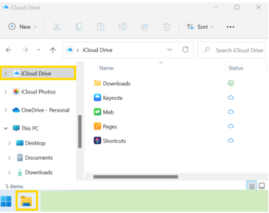This screenshot has width=269, height=213.
Task: Click the cloud status icon for Keynote
Action: (x=231, y=98)
